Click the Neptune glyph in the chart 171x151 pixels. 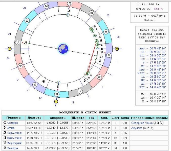coord(91,75)
